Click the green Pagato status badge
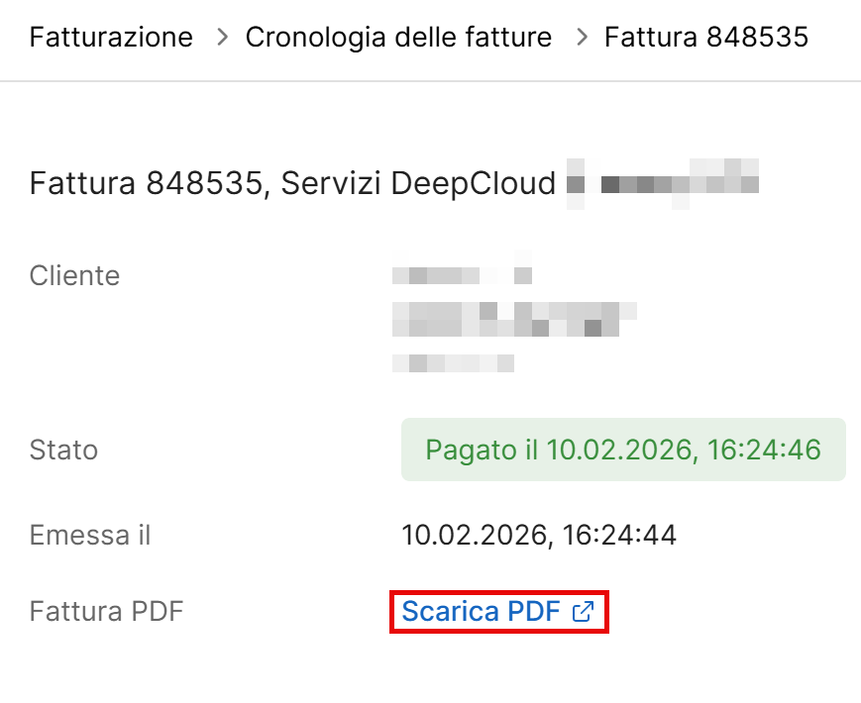 [622, 451]
